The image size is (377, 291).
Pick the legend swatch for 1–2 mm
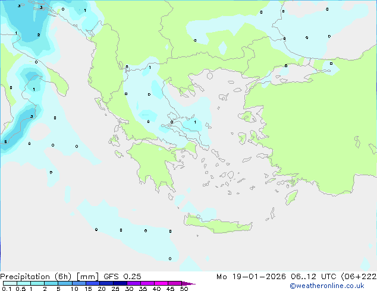coord(37,283)
